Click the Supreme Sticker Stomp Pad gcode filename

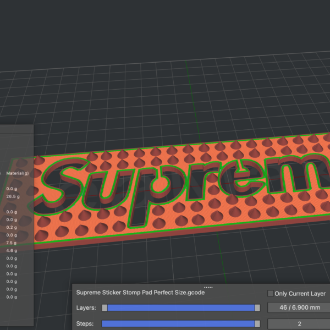[140, 293]
